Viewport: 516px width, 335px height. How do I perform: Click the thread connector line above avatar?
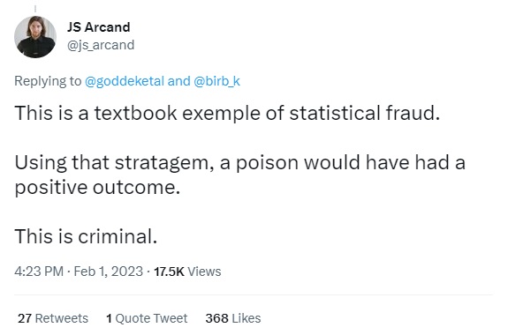pos(35,9)
